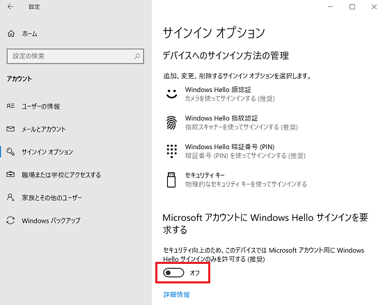The height and width of the screenshot is (305, 383).
Task: Click the アカウント section label
Action: pos(19,79)
